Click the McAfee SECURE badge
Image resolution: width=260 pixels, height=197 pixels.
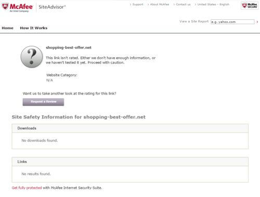[250, 6]
